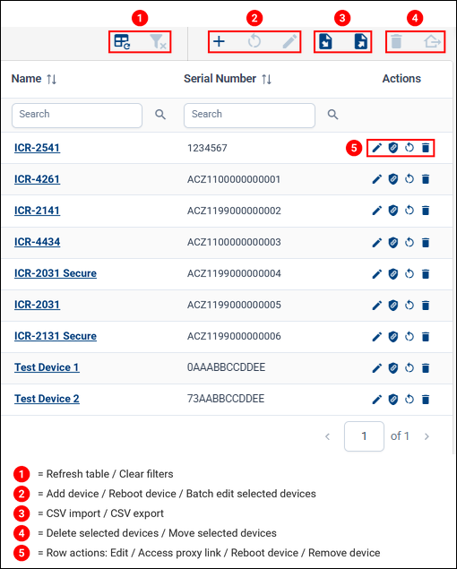Image resolution: width=457 pixels, height=569 pixels.
Task: Remove the ICR-2131 Secure device
Action: tap(426, 337)
